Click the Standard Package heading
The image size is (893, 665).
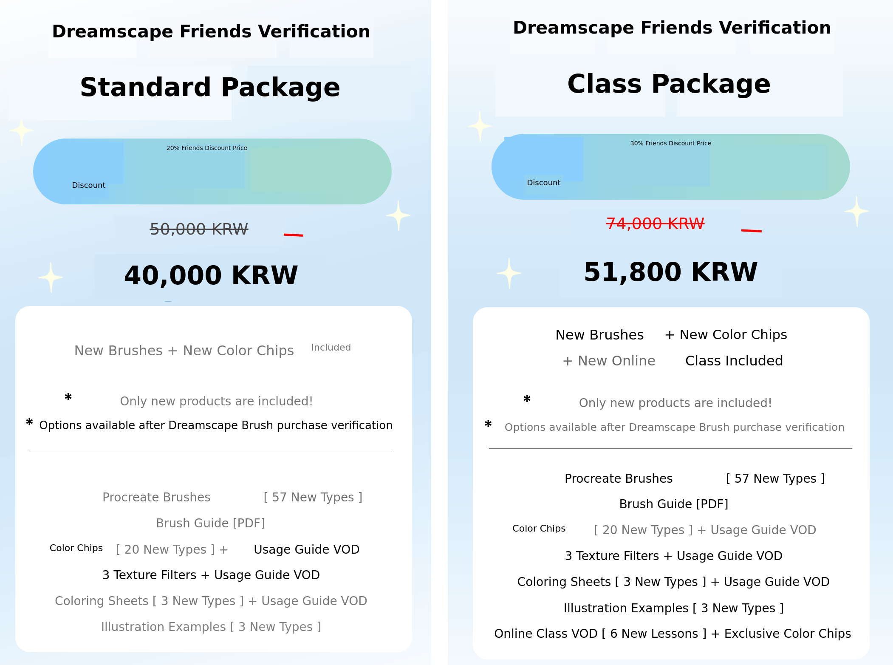click(x=210, y=87)
